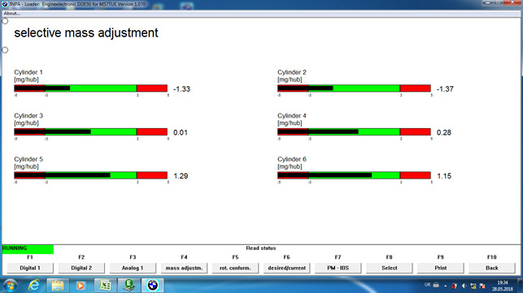Click the Cylinder 4 label

coord(292,116)
